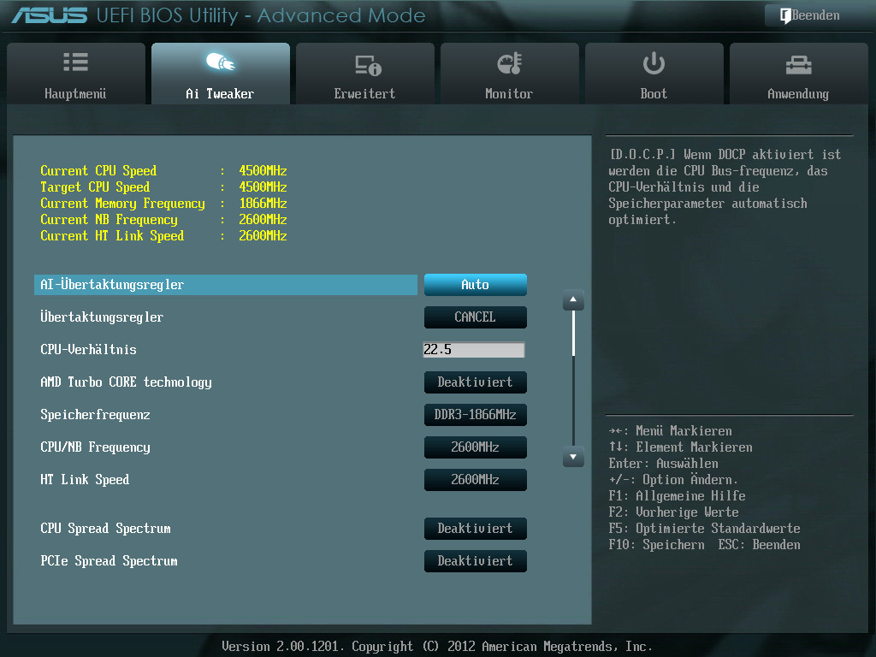Viewport: 876px width, 657px height.
Task: Click the Version 2.00.1201 copyright text
Action: 437,647
